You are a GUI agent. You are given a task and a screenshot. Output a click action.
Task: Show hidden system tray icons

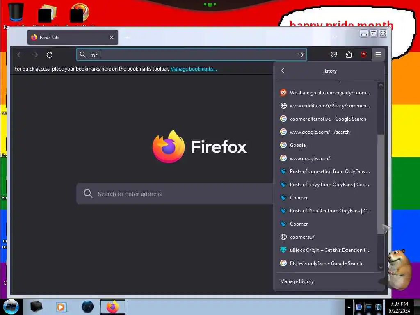[x=349, y=307]
